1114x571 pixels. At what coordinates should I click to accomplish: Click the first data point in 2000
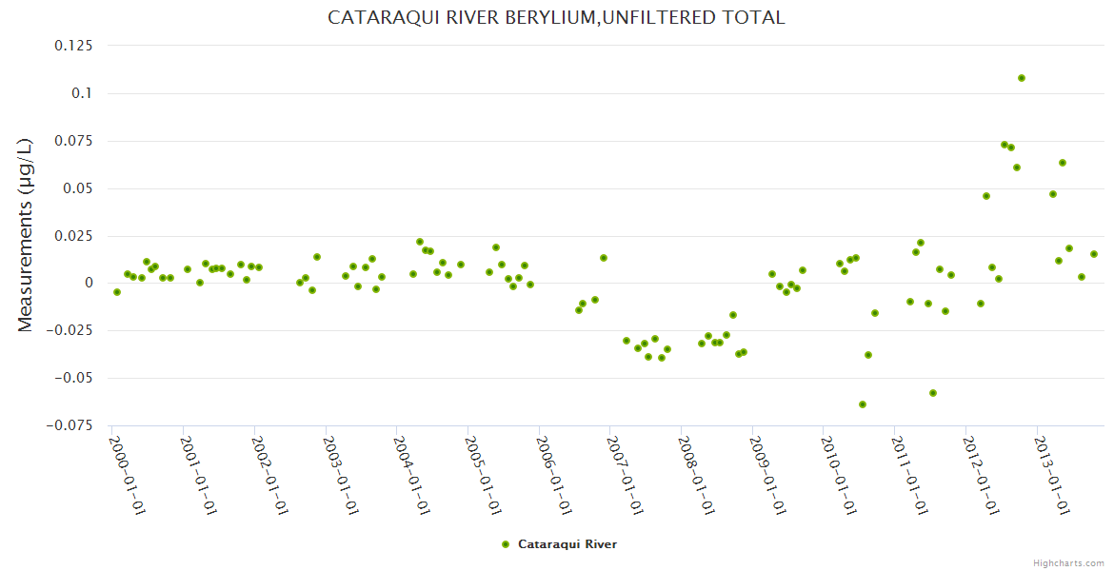(117, 292)
